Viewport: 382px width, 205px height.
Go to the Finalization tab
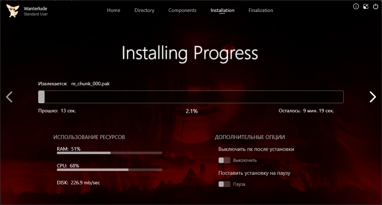click(261, 11)
